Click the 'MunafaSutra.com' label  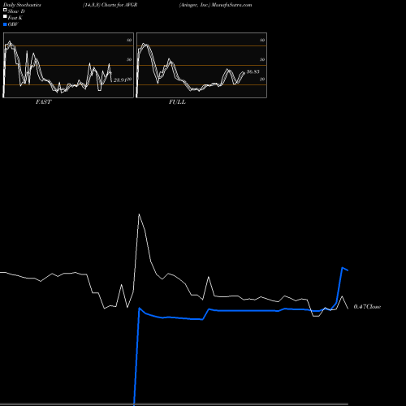coord(231,5)
